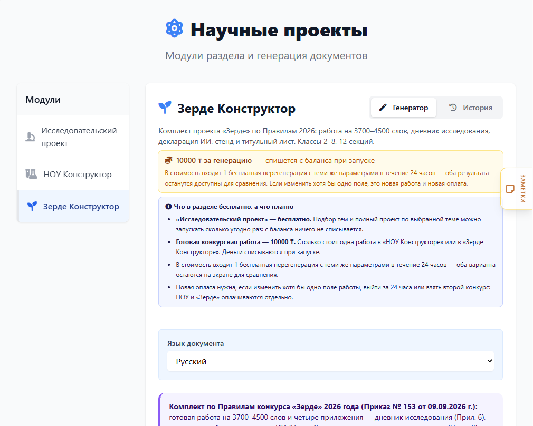Click the microscope icon for Исследовательский проект
533x426 pixels.
30,137
